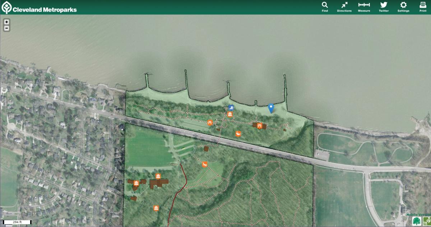
Task: Click the blue swimming marker
Action: tap(231, 108)
